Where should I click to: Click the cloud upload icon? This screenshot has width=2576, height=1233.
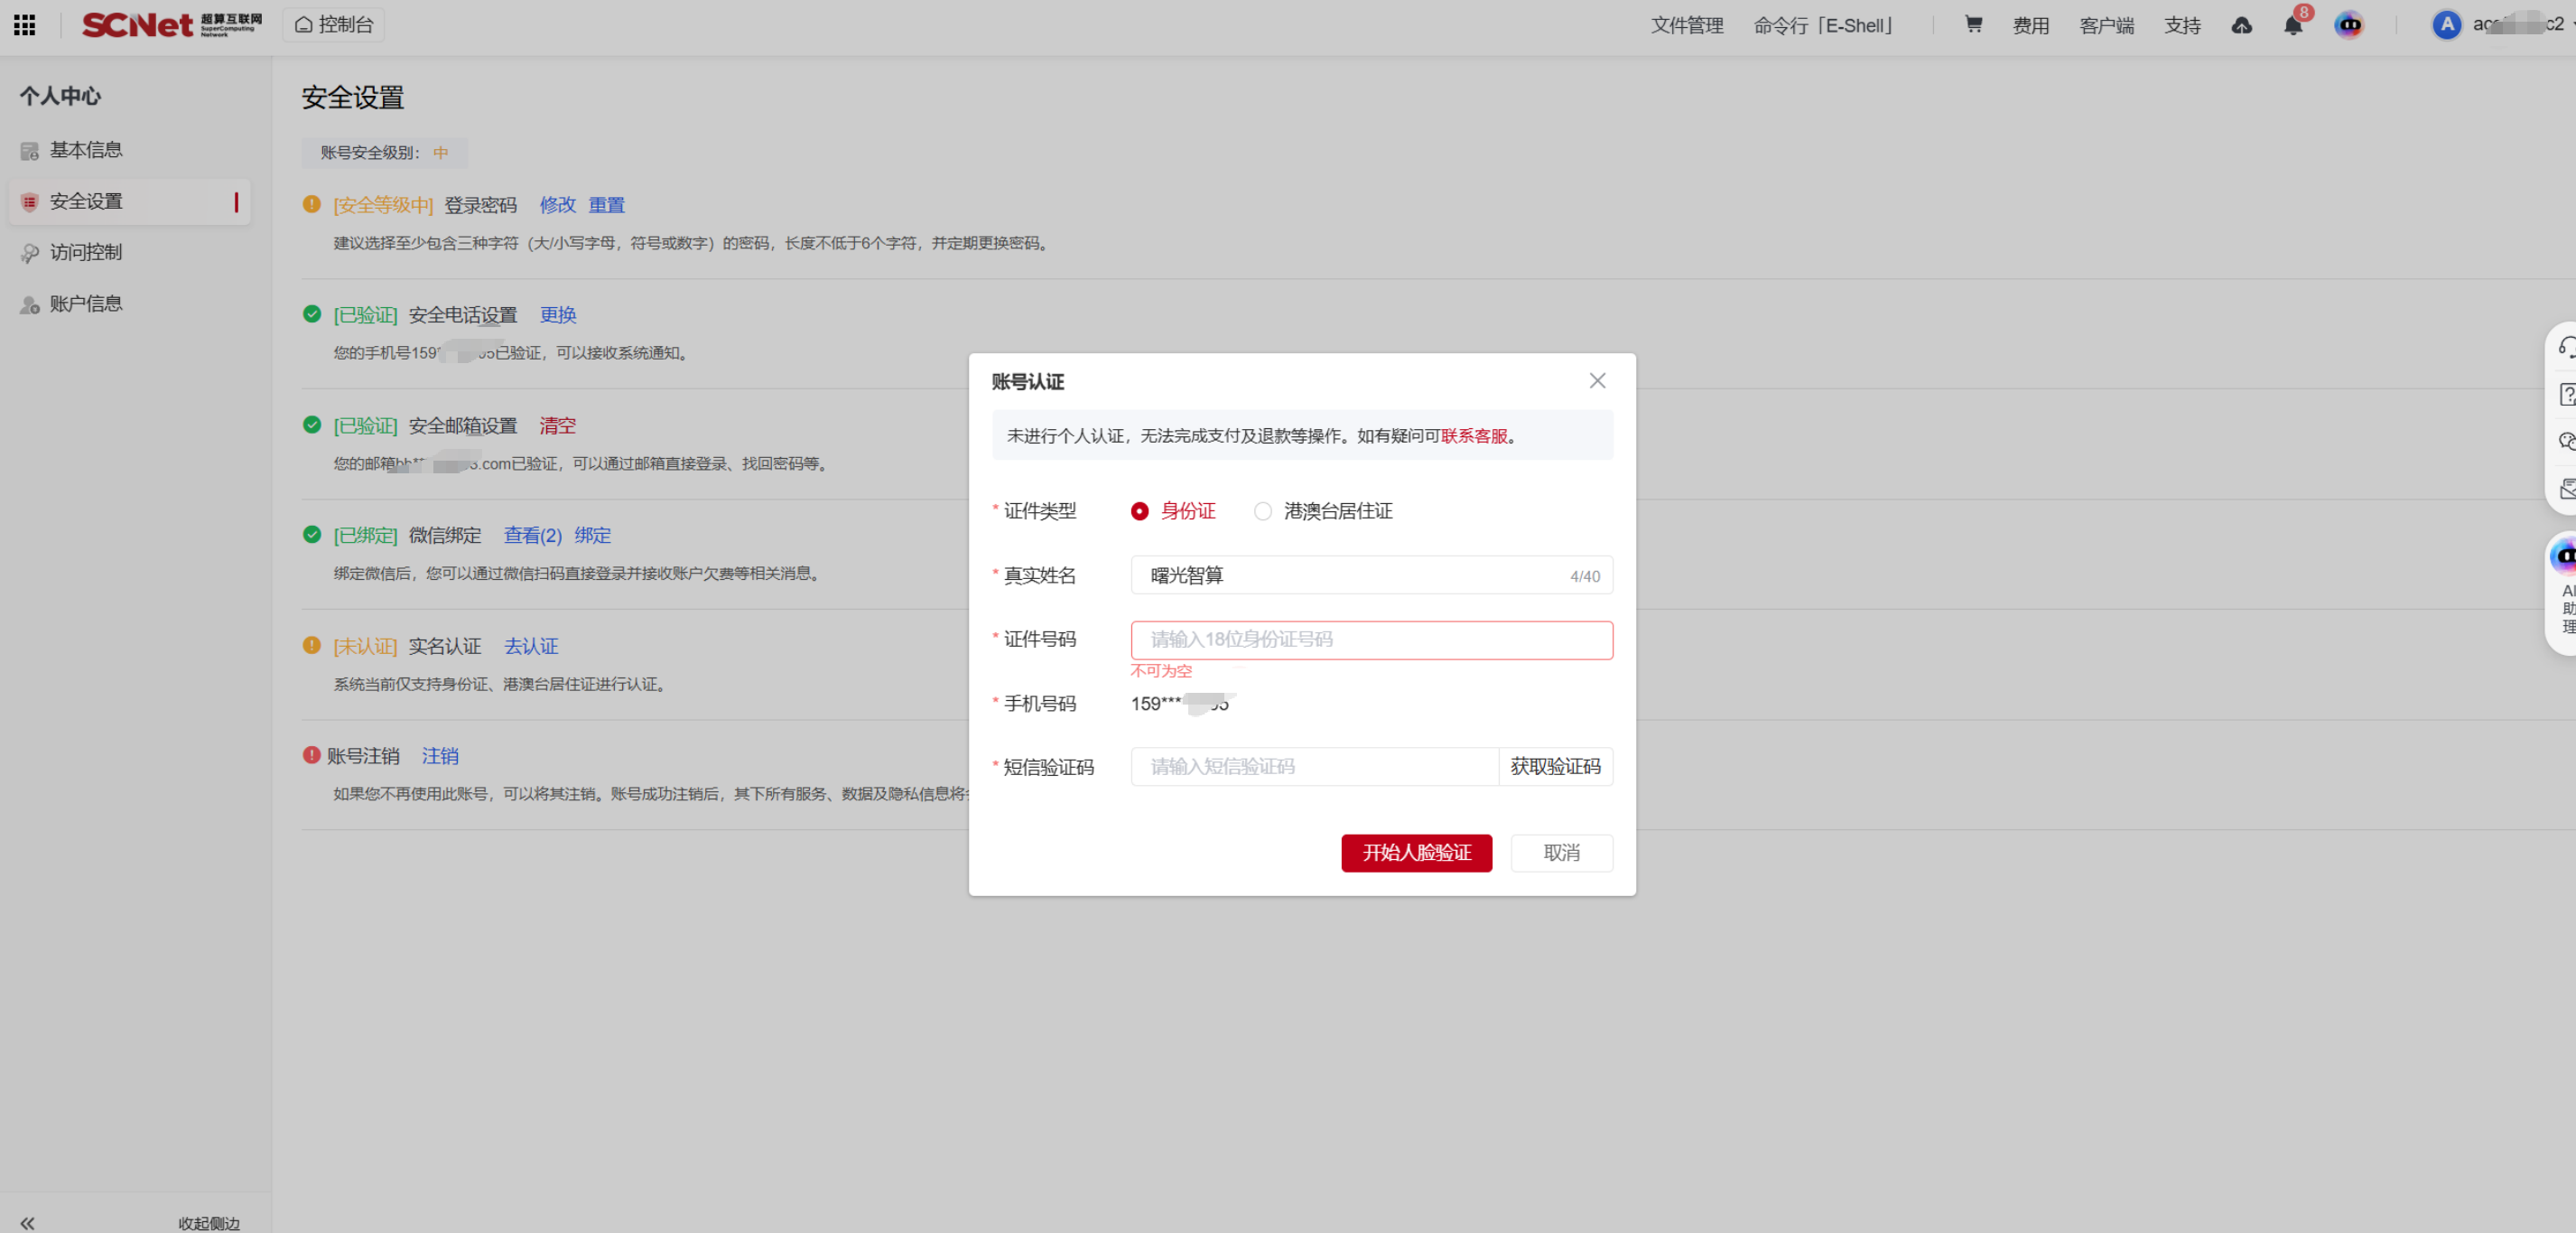coord(2241,26)
